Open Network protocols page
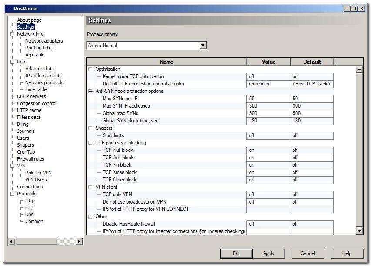The image size is (371, 266). pyautogui.click(x=44, y=82)
